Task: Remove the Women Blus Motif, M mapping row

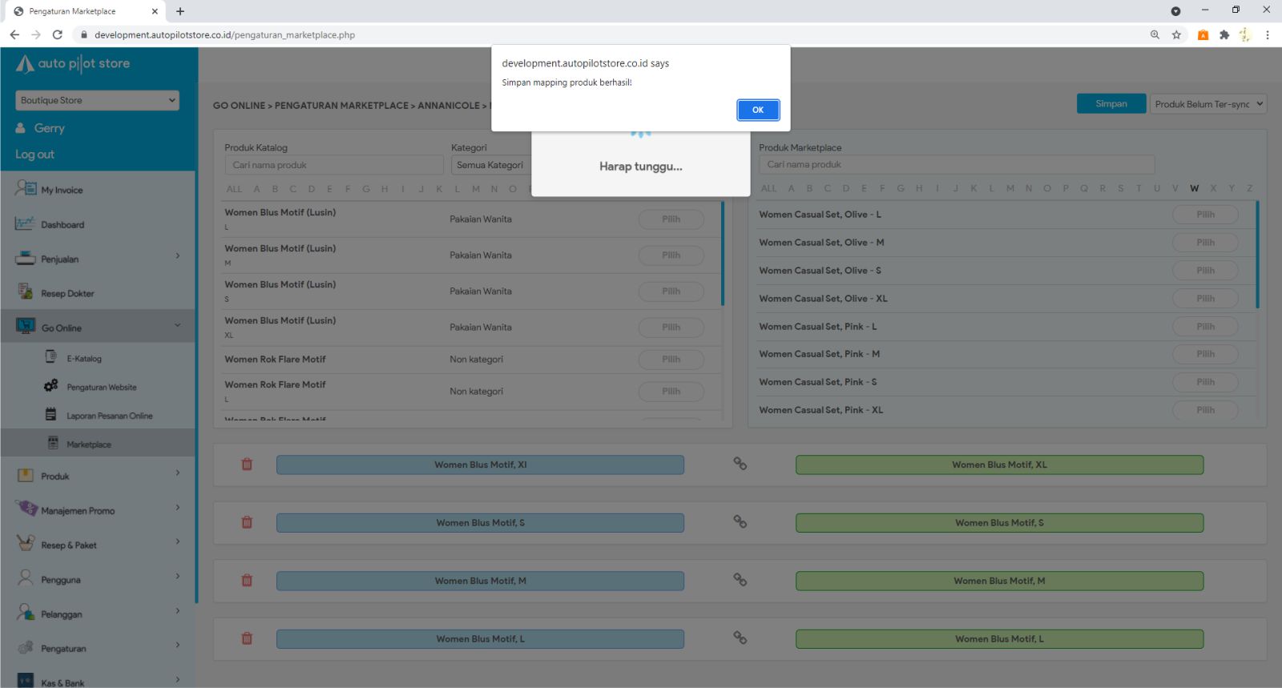Action: pyautogui.click(x=247, y=581)
